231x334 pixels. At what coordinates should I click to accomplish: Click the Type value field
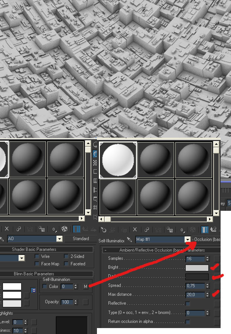click(x=196, y=313)
